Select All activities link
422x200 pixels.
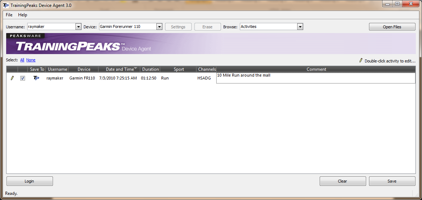pyautogui.click(x=22, y=60)
